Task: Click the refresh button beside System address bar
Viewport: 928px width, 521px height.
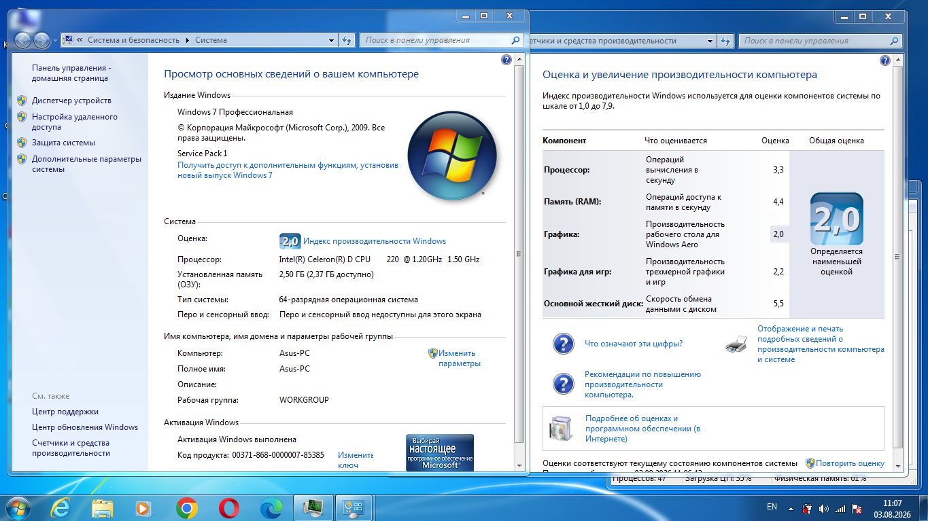Action: (x=347, y=40)
